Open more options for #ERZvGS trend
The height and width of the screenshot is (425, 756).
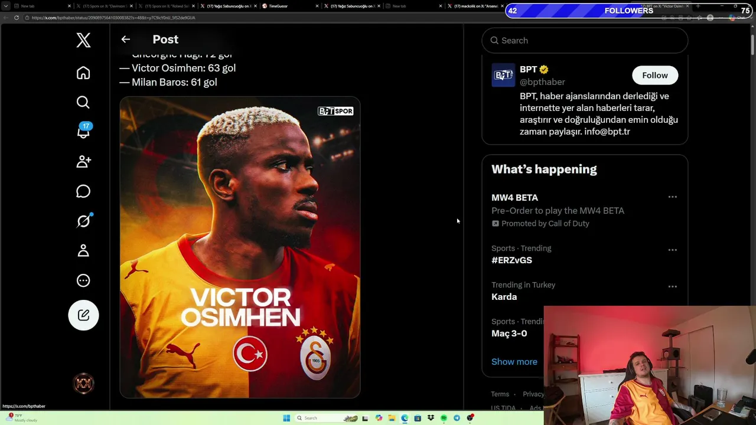click(672, 250)
